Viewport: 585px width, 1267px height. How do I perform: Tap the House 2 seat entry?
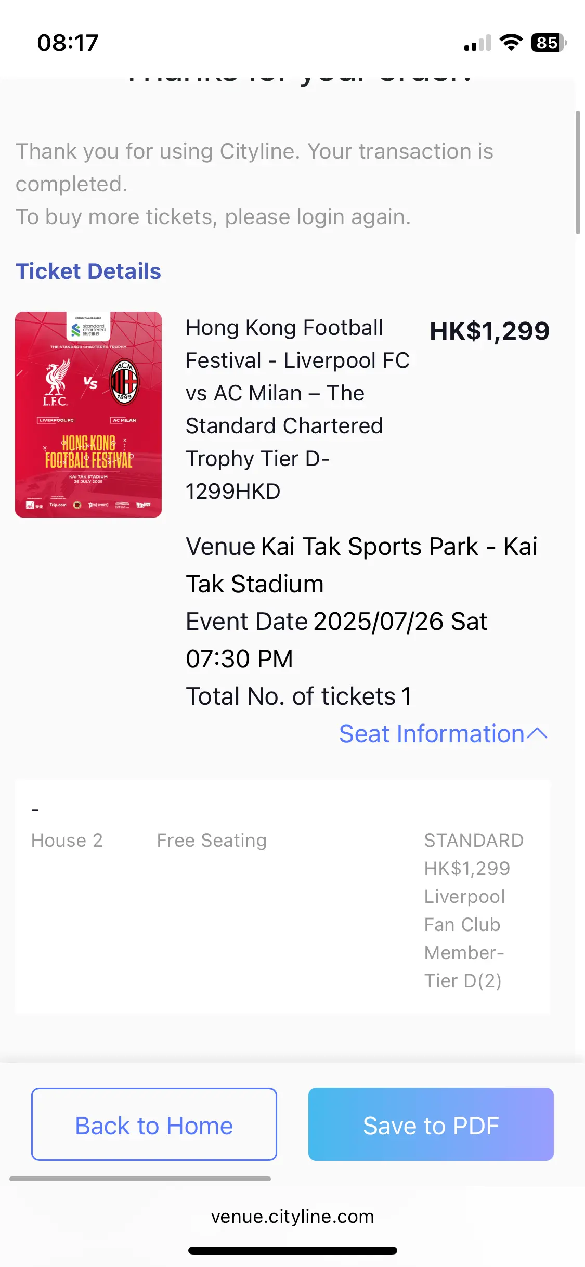click(67, 841)
